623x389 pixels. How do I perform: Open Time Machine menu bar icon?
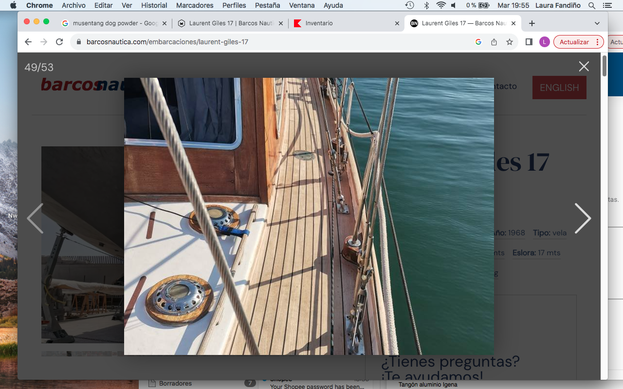coord(410,5)
